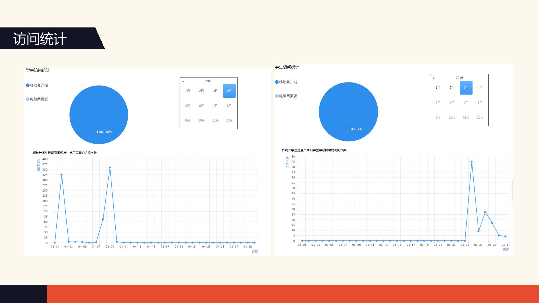Click the right blue pie chart
This screenshot has height=303, width=539.
pyautogui.click(x=348, y=112)
